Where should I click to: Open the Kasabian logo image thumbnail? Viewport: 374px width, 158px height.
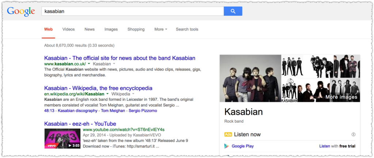pyautogui.click(x=289, y=90)
